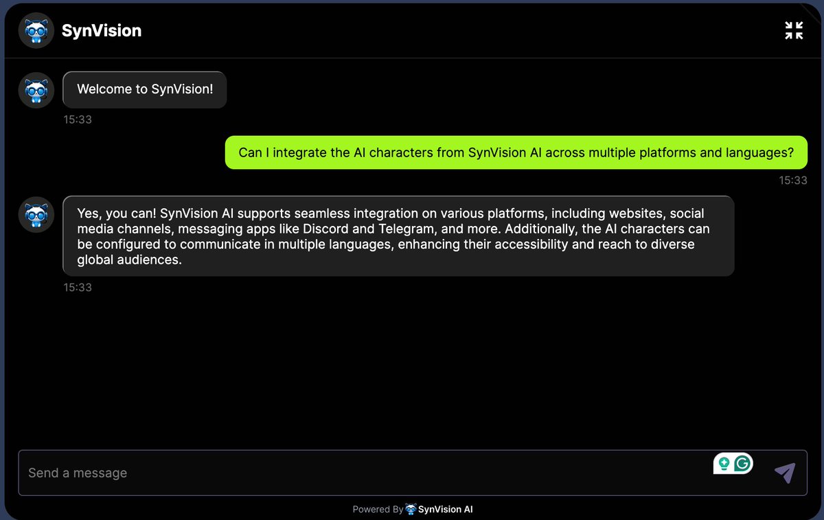The height and width of the screenshot is (520, 824).
Task: Open the SynVision AI link in the footer
Action: coord(445,509)
